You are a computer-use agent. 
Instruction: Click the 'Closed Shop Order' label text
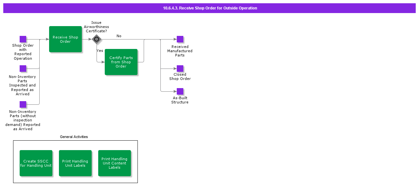180,76
